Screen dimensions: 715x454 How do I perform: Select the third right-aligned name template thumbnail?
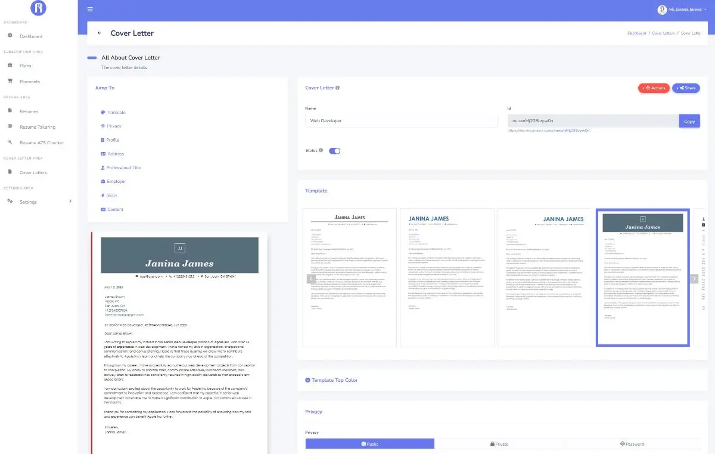pos(545,278)
